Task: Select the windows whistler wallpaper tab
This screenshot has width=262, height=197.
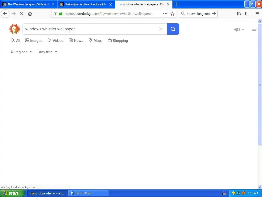Action: (x=144, y=4)
